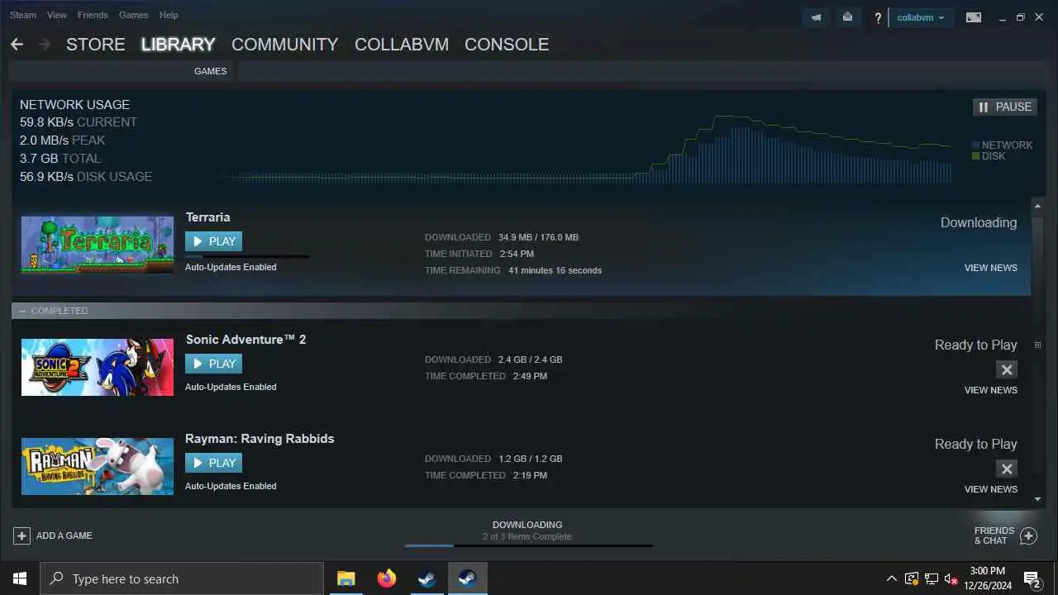Open File Explorer from the taskbar

(346, 578)
